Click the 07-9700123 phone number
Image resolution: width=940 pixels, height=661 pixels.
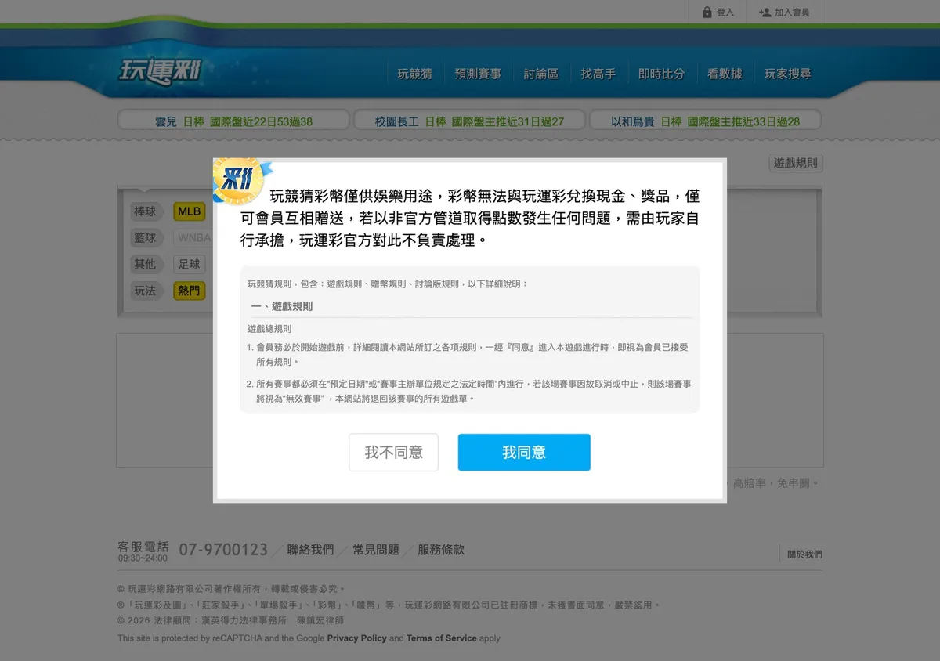coord(223,550)
